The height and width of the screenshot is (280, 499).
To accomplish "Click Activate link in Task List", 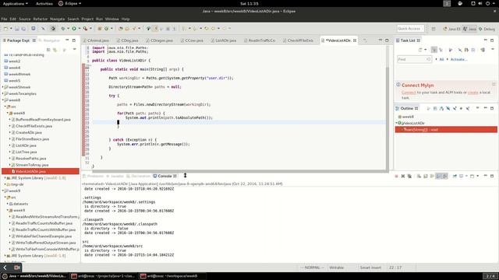I will pos(458,59).
